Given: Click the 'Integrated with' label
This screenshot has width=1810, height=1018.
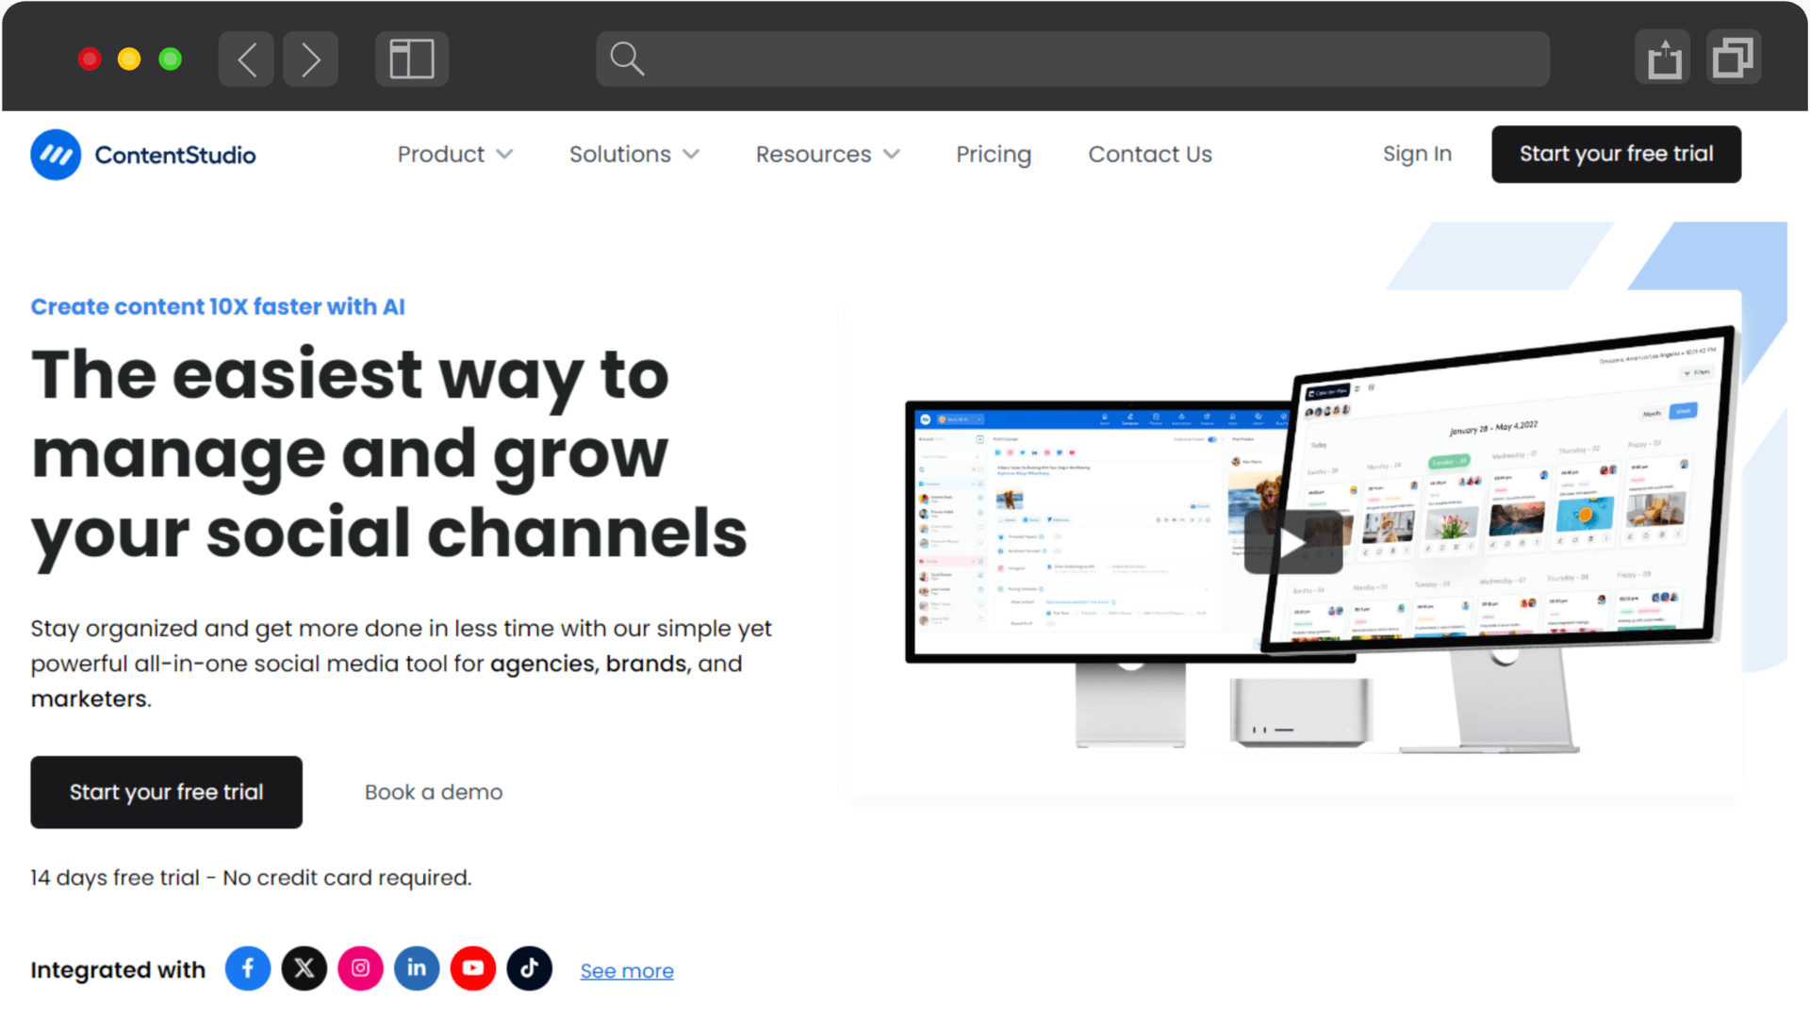Looking at the screenshot, I should tap(118, 970).
